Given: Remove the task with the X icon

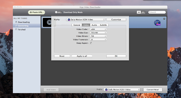Looking at the screenshot, I should [x=164, y=19].
